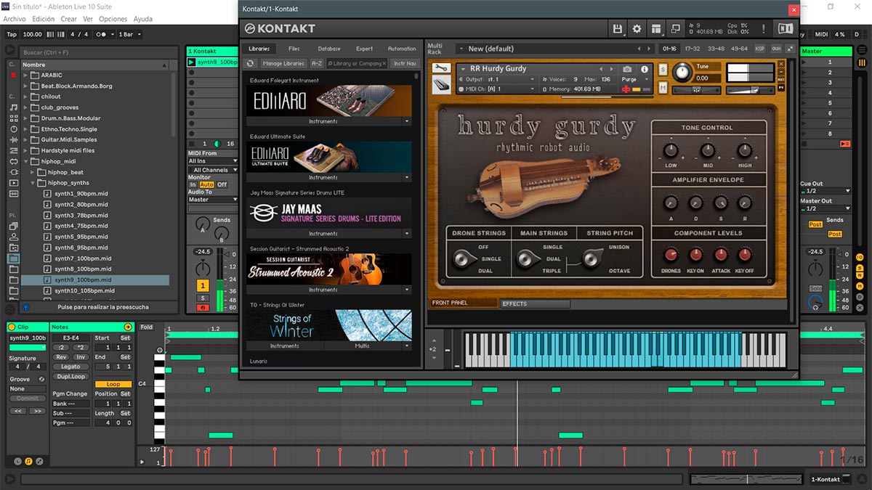
Task: Click the Groove hot-swap icon in Clip panel
Action: (41, 379)
